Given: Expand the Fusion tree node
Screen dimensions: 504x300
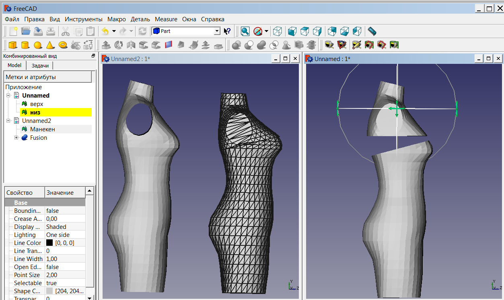Looking at the screenshot, I should coord(16,138).
